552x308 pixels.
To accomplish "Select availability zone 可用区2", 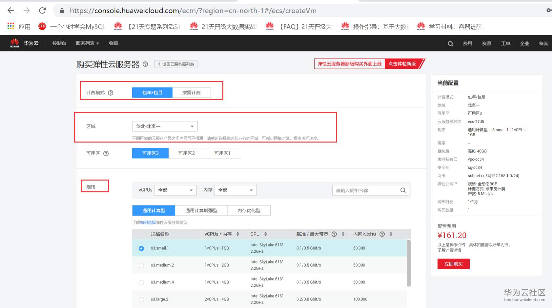I will pos(187,153).
